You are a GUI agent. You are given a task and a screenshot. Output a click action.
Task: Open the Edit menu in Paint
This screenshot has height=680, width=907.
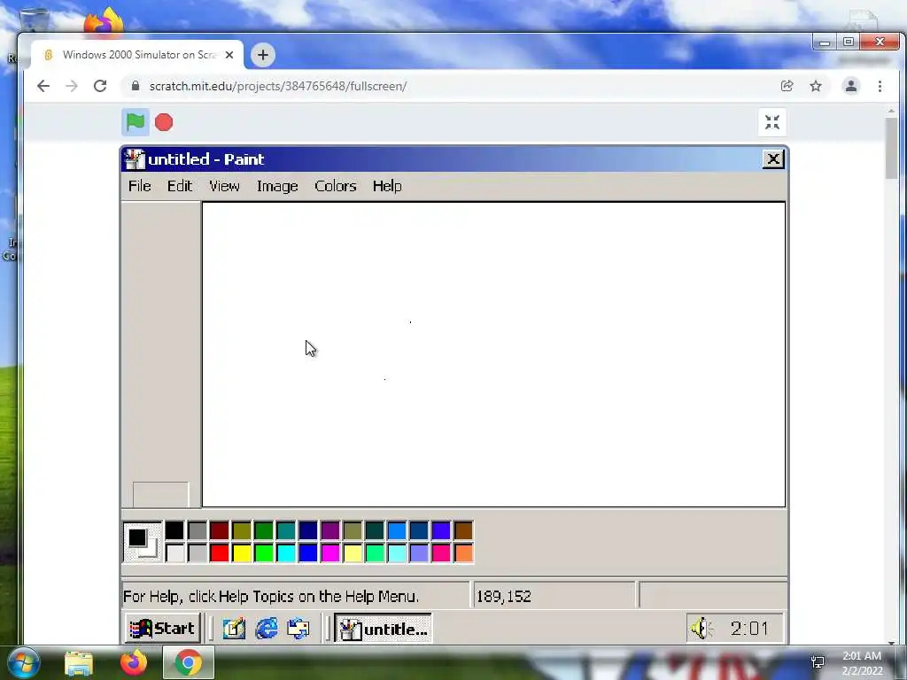(179, 186)
